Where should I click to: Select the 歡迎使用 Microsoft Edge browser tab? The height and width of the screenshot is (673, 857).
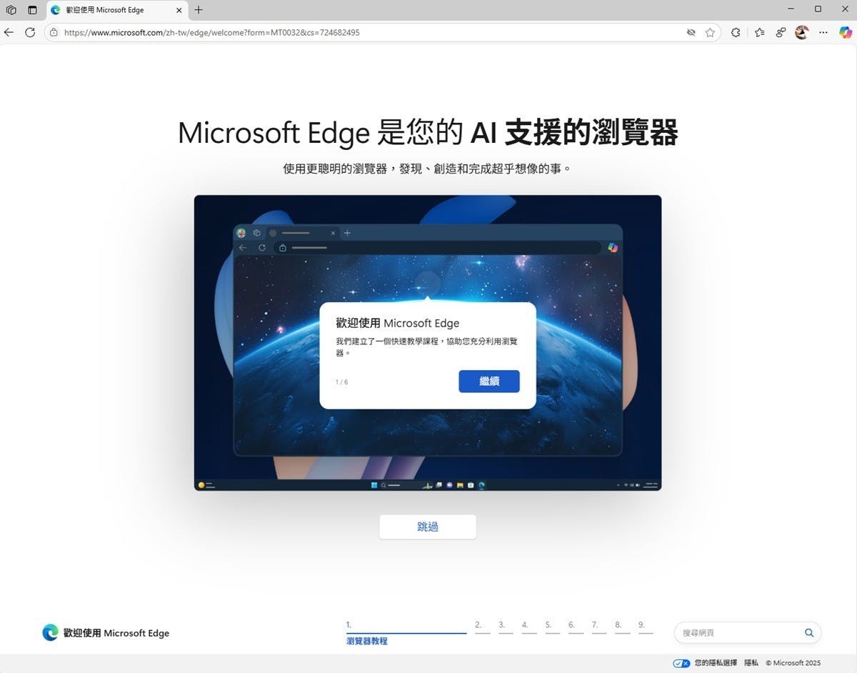tap(118, 10)
